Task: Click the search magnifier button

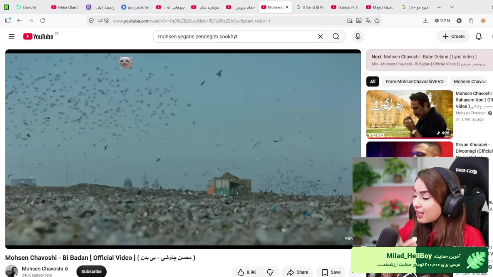Action: click(336, 37)
